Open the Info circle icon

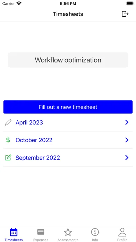point(95,232)
